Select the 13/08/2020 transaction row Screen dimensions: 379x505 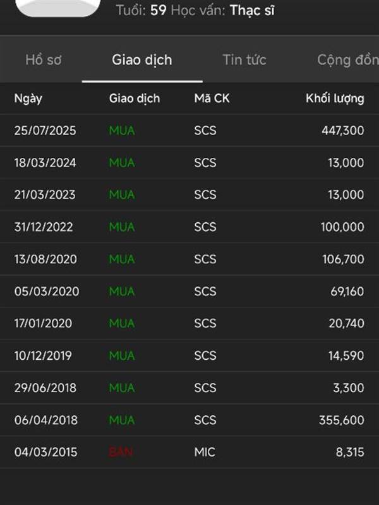[189, 259]
